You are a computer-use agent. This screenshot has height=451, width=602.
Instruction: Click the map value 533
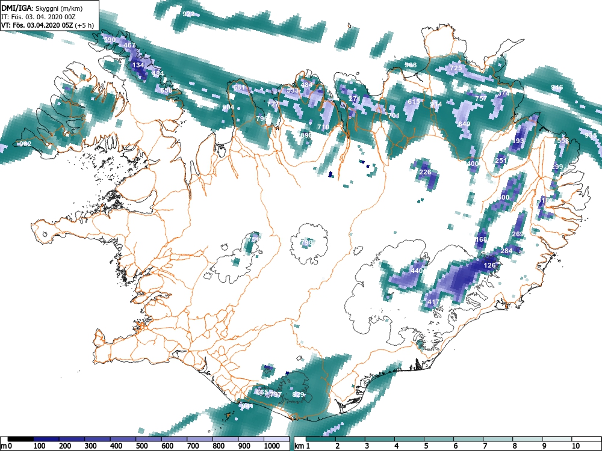pos(293,91)
